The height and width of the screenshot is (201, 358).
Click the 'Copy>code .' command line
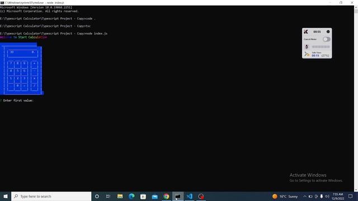click(48, 18)
